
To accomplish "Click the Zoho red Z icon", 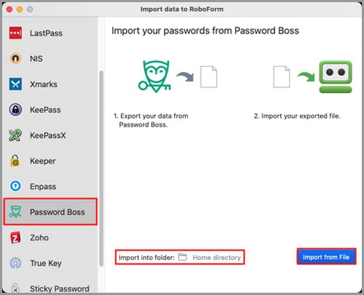I will tap(15, 238).
